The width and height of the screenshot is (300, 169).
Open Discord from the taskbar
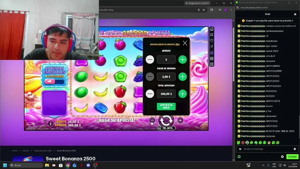88,165
